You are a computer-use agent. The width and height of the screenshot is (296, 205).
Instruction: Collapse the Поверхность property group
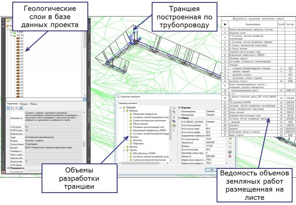point(8,168)
